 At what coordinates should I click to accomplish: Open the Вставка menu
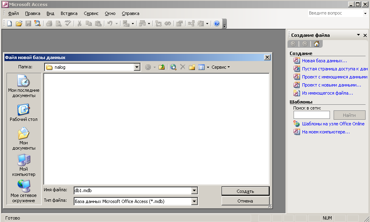pos(69,13)
